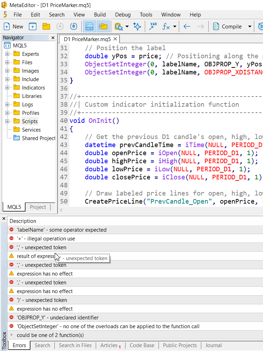The width and height of the screenshot is (263, 351).
Task: Switch to the Errors toolbox tab
Action: point(19,345)
